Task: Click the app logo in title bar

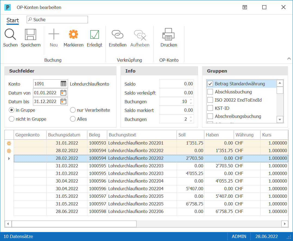Action: click(x=7, y=7)
